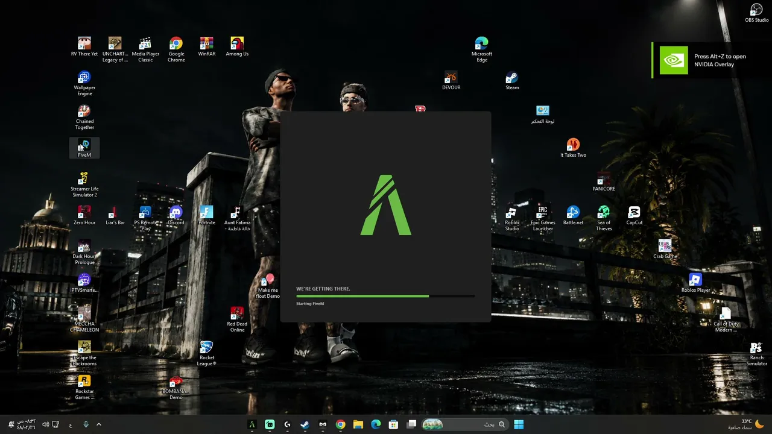Click the Rockstar Games Launcher desktop icon

tap(84, 387)
